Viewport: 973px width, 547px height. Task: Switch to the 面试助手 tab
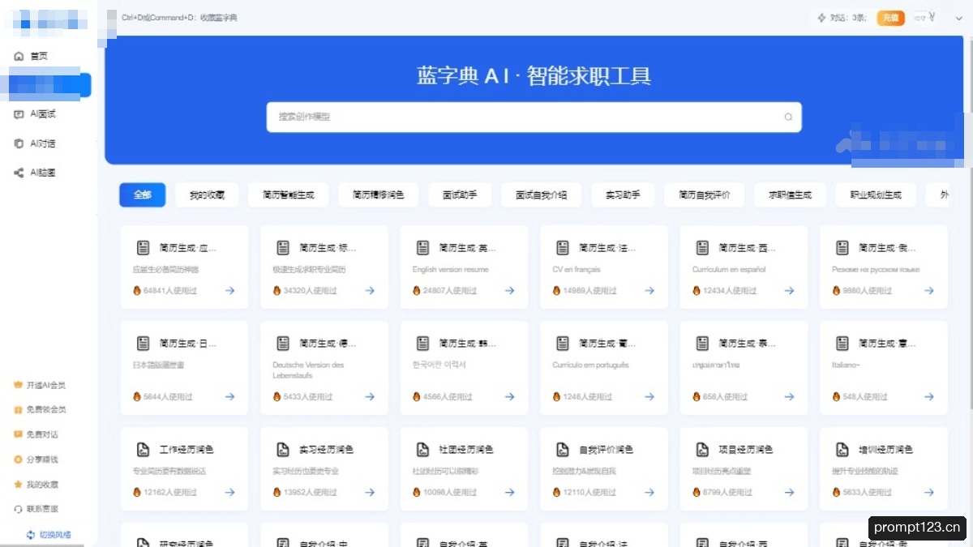[460, 195]
